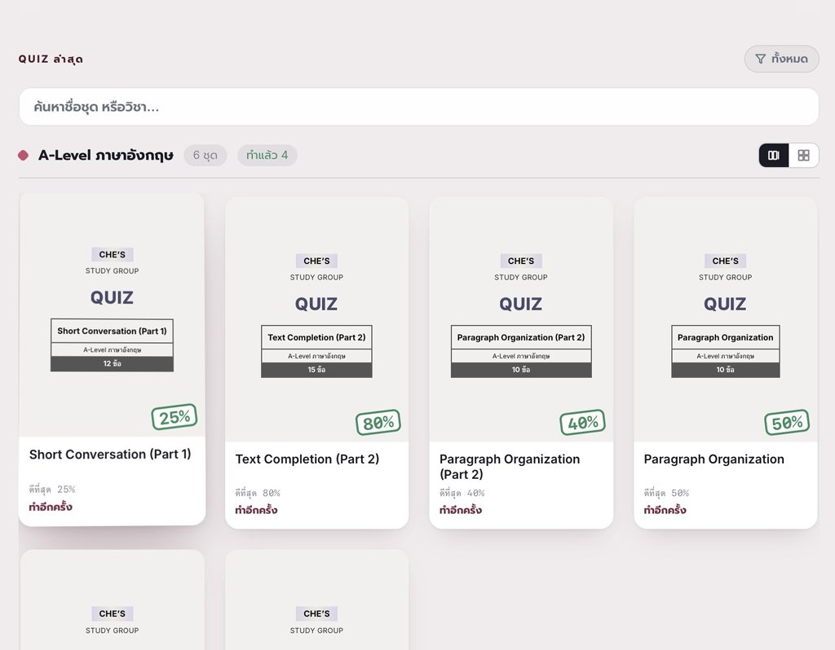
Task: Retry the 50% Paragraph Organization quiz
Action: pos(665,510)
